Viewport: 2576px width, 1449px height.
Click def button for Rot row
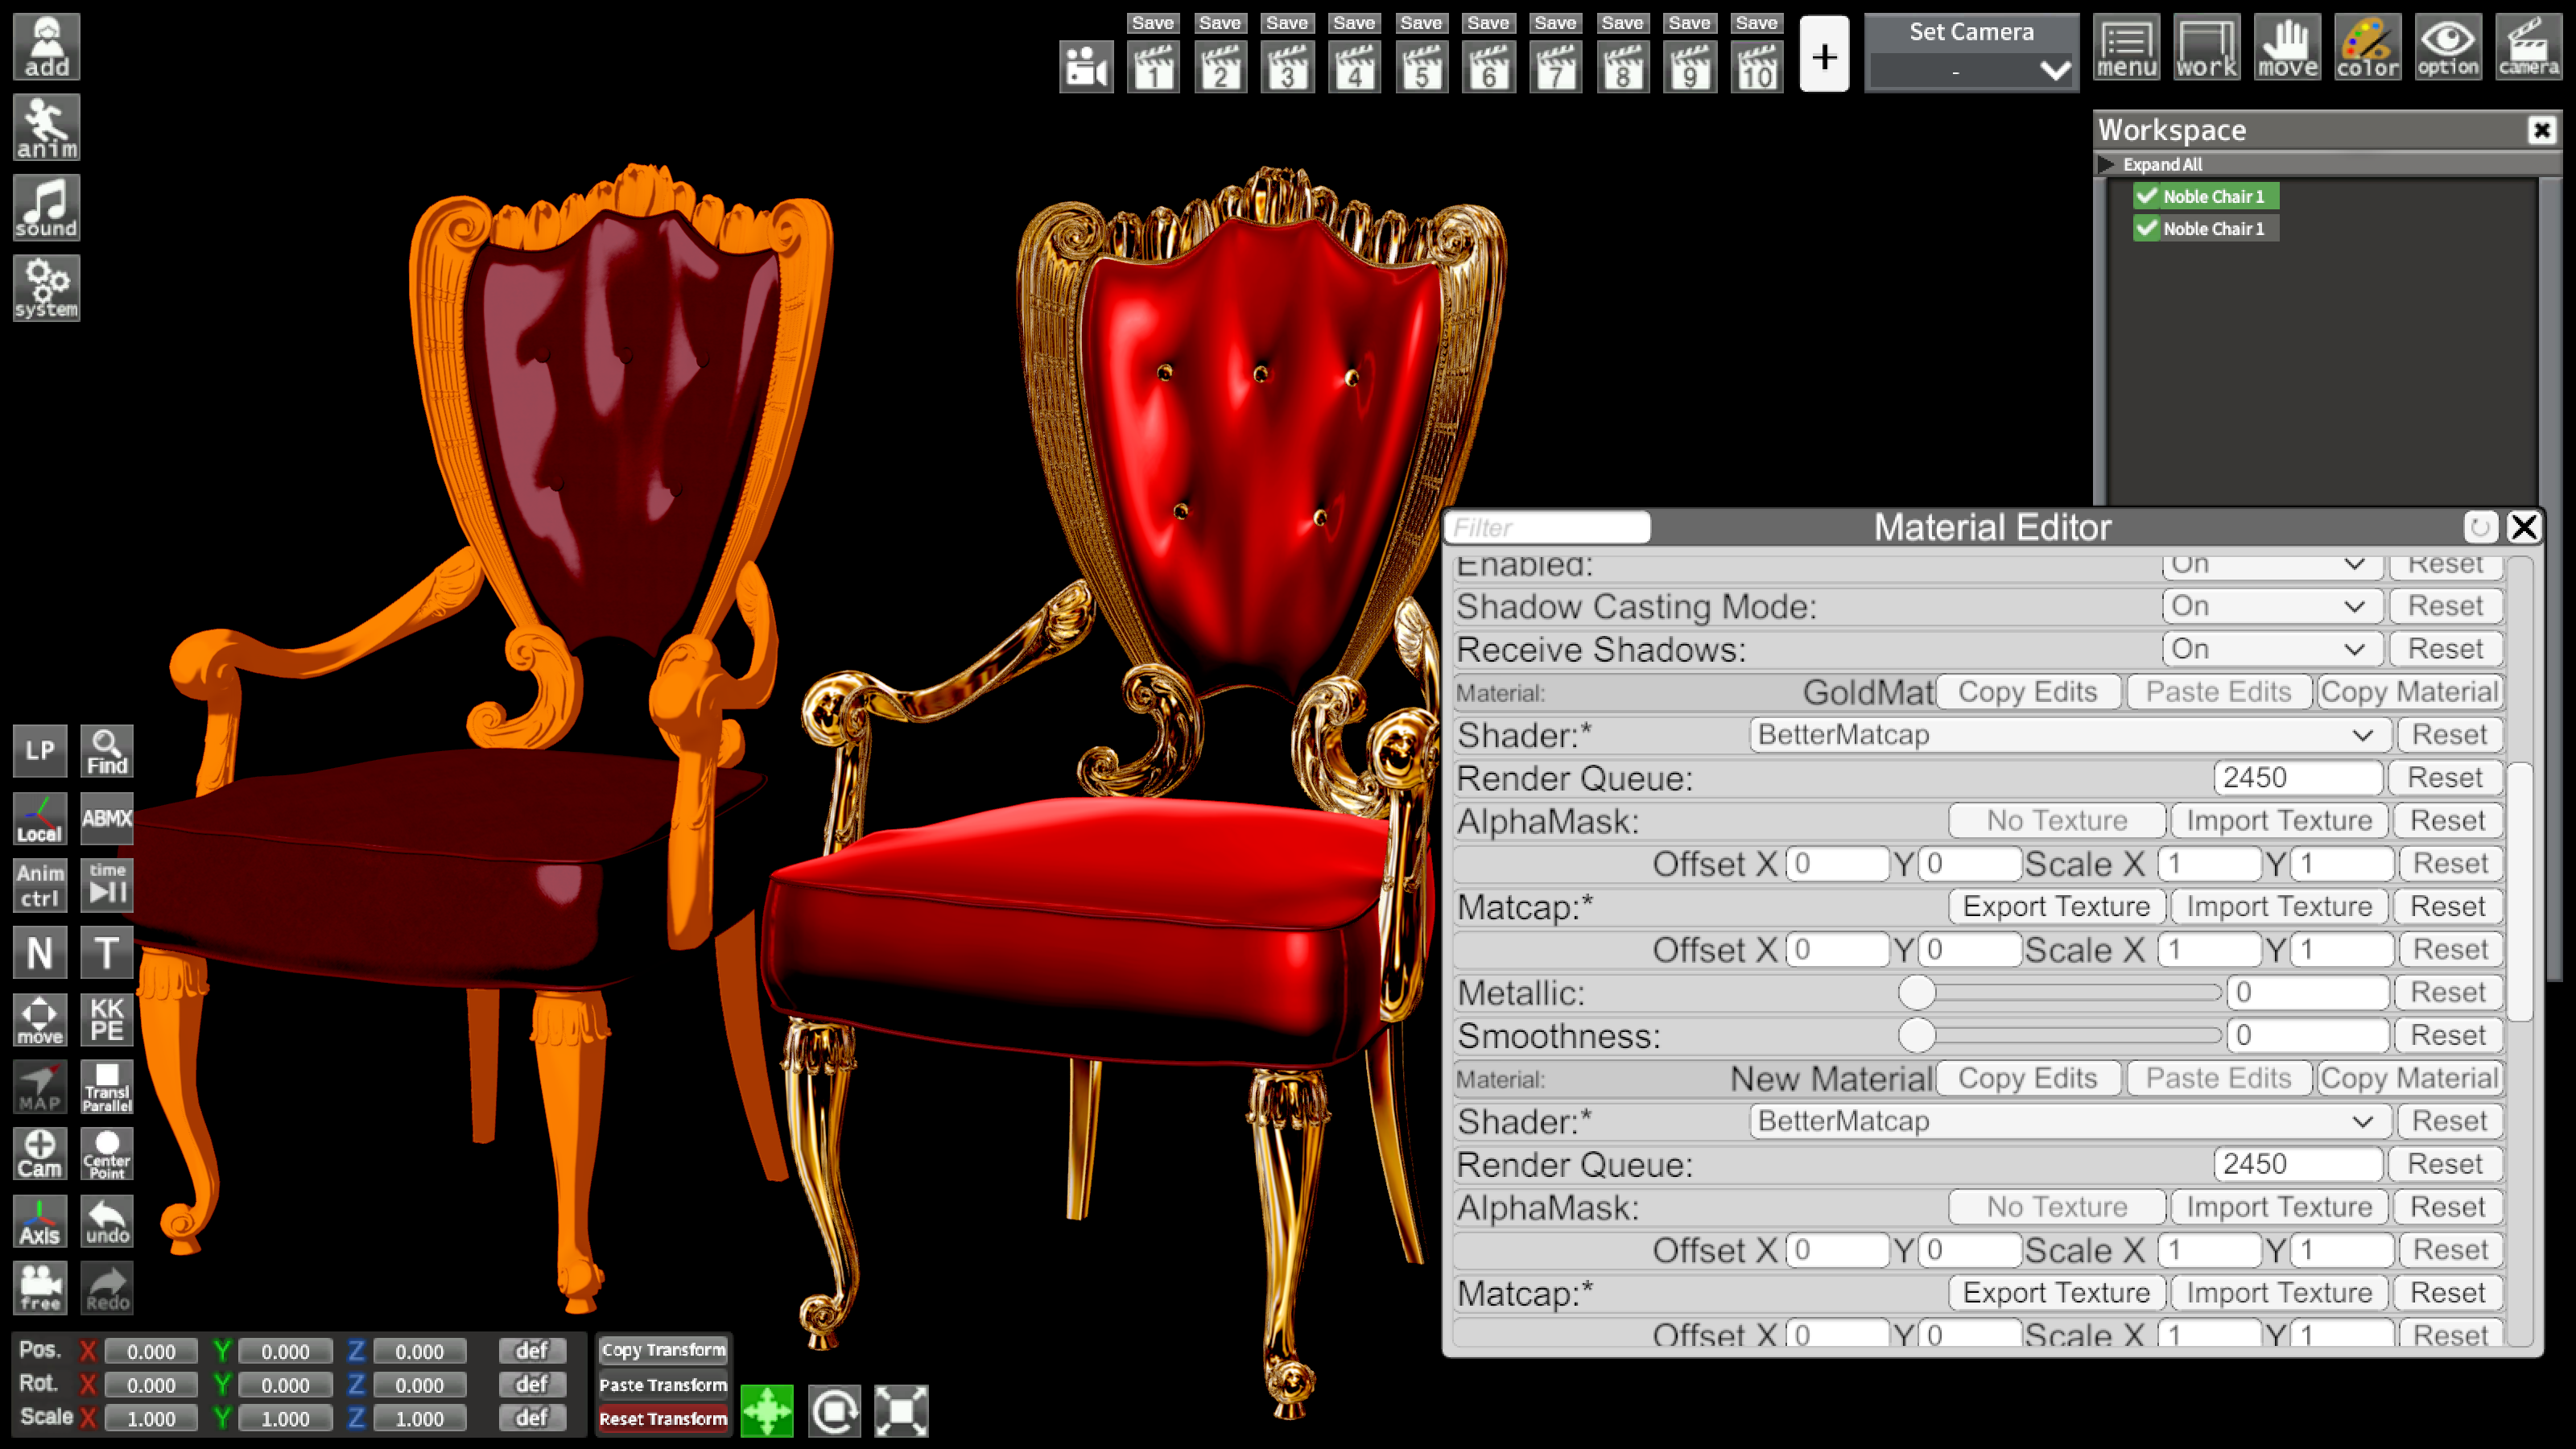532,1384
